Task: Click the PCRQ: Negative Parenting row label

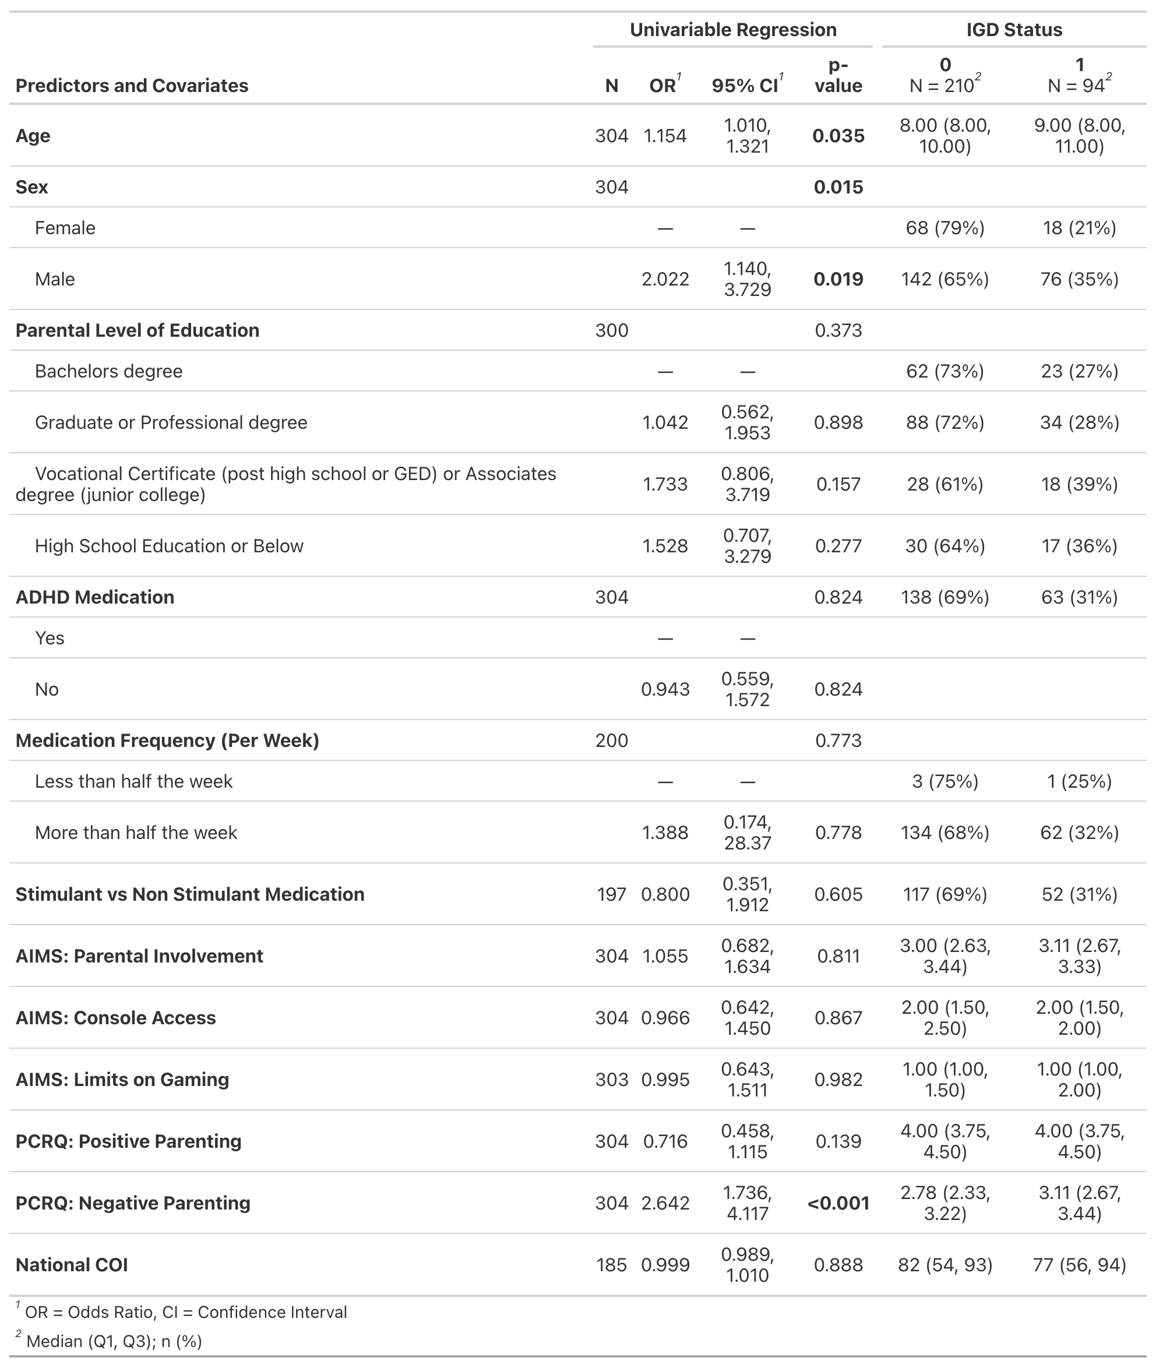Action: tap(133, 1203)
